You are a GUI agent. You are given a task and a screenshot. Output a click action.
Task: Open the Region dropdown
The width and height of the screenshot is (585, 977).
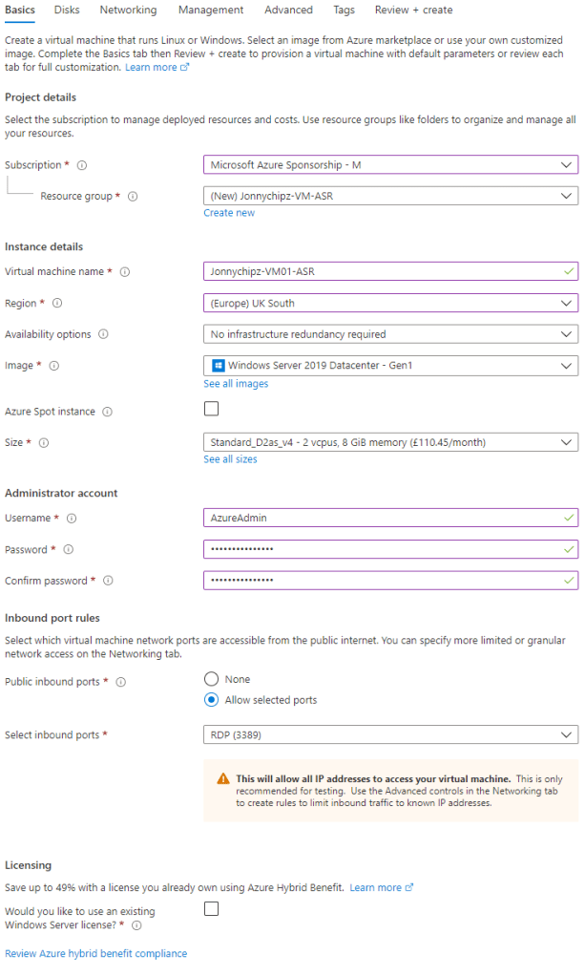(x=390, y=303)
